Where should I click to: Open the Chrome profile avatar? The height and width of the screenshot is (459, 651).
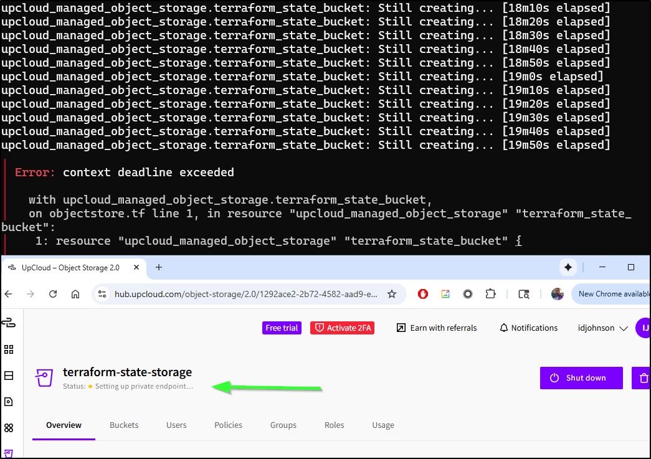pyautogui.click(x=557, y=294)
